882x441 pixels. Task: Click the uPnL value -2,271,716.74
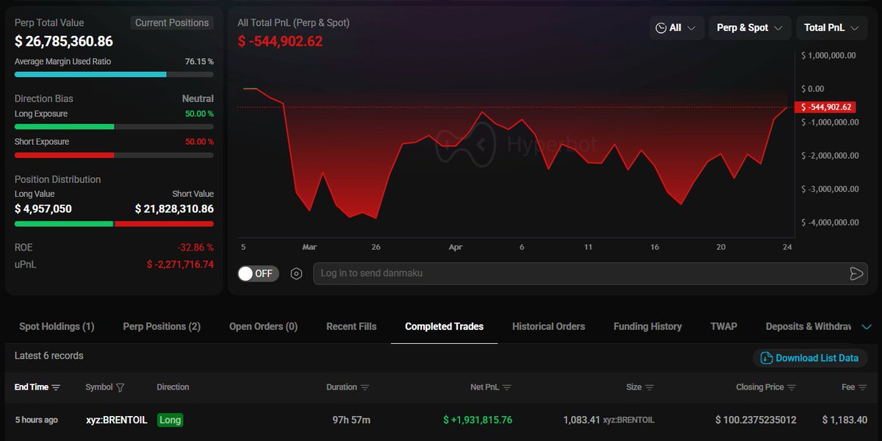tap(180, 264)
